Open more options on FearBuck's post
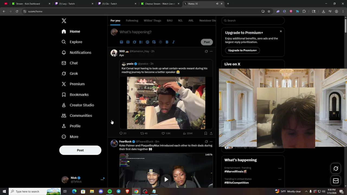The width and height of the screenshot is (347, 195). (211, 142)
